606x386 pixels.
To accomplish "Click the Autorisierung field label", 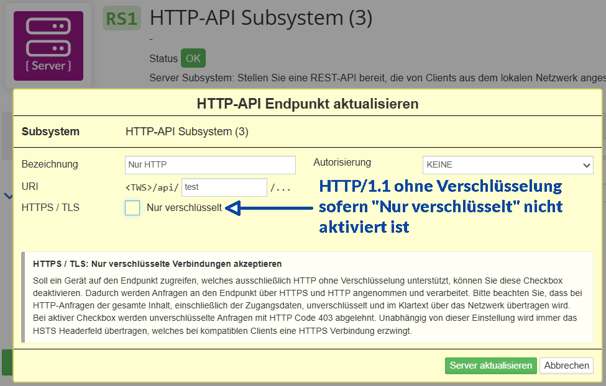I will click(342, 163).
